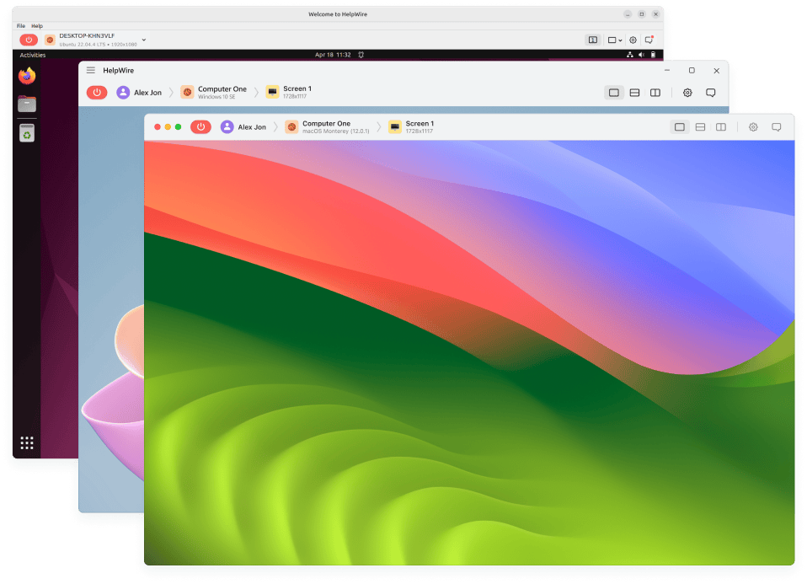Click volume icon in Ubuntu system tray

tap(641, 55)
